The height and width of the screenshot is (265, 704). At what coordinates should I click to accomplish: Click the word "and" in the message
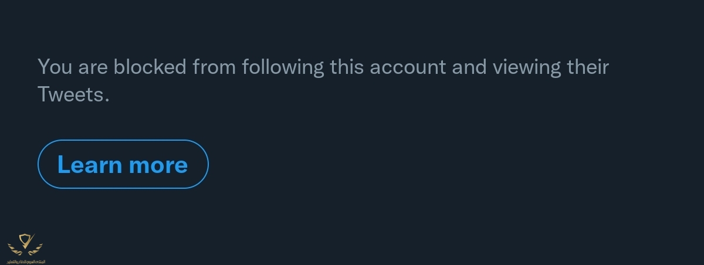469,67
